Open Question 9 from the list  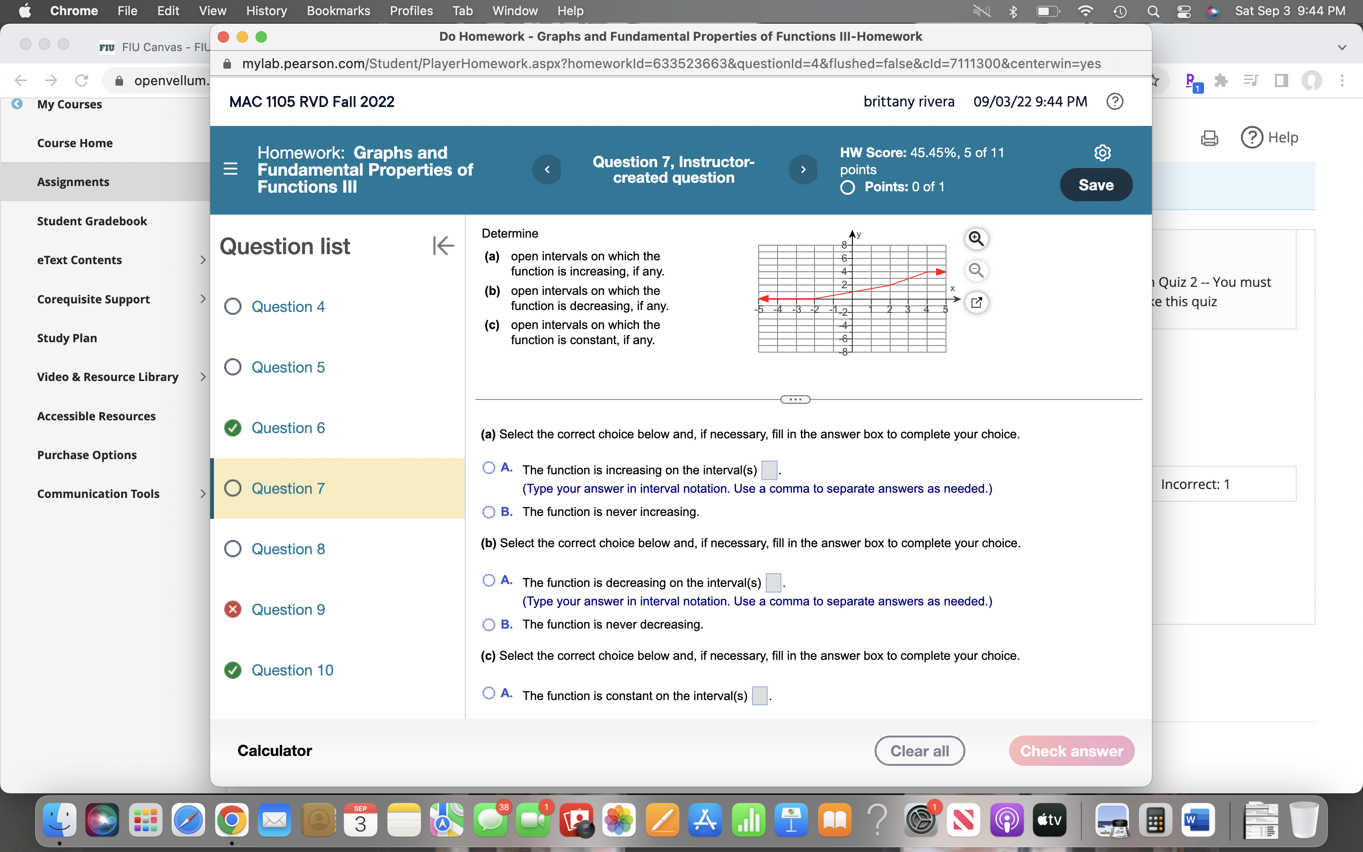coord(288,610)
